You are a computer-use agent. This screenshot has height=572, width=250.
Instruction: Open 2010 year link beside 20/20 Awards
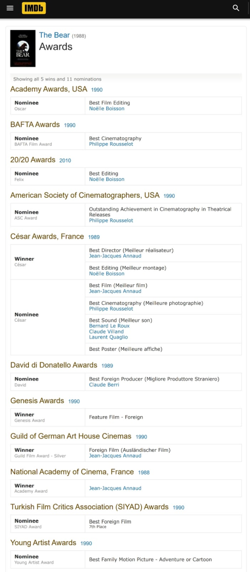tap(65, 160)
